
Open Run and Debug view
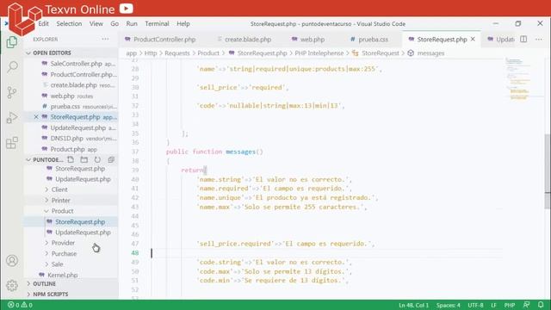[x=12, y=117]
